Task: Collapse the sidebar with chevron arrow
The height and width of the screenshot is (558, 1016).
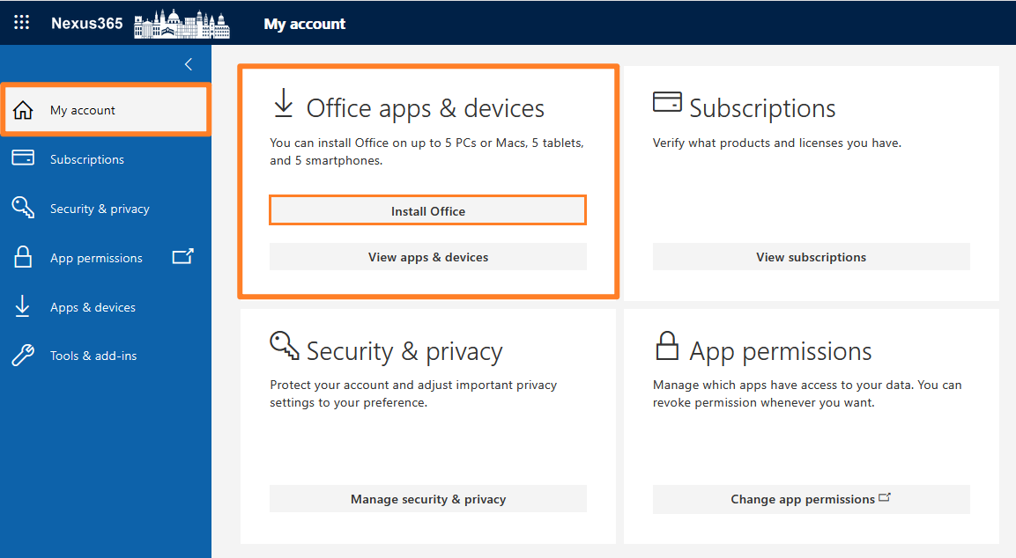Action: (189, 64)
